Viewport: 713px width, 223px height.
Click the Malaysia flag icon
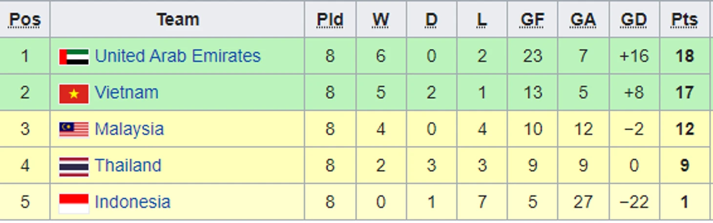[x=74, y=129]
